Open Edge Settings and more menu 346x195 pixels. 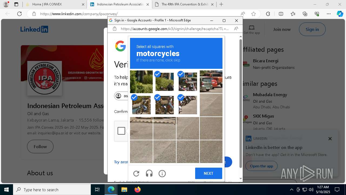click(x=329, y=14)
